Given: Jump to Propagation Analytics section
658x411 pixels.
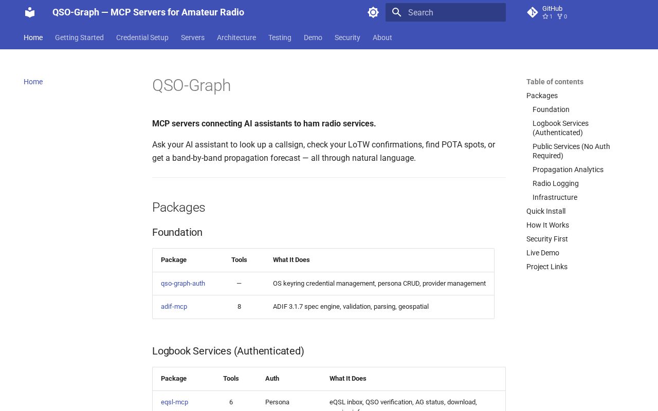Looking at the screenshot, I should pyautogui.click(x=568, y=170).
